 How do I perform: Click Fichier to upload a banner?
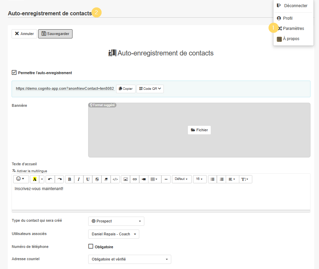coord(199,130)
